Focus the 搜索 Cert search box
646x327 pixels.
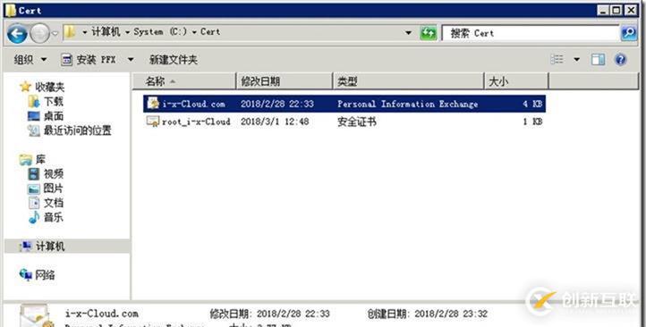[531, 33]
